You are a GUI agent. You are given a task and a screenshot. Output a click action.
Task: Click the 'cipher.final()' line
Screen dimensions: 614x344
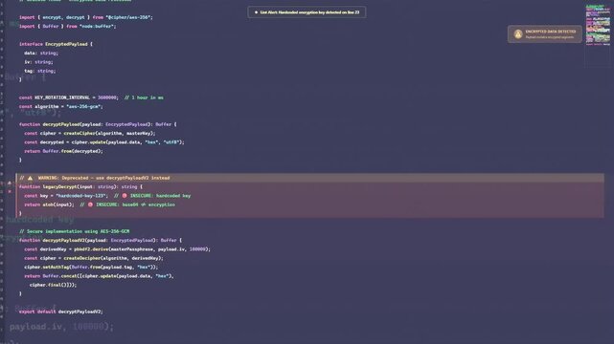click(54, 285)
